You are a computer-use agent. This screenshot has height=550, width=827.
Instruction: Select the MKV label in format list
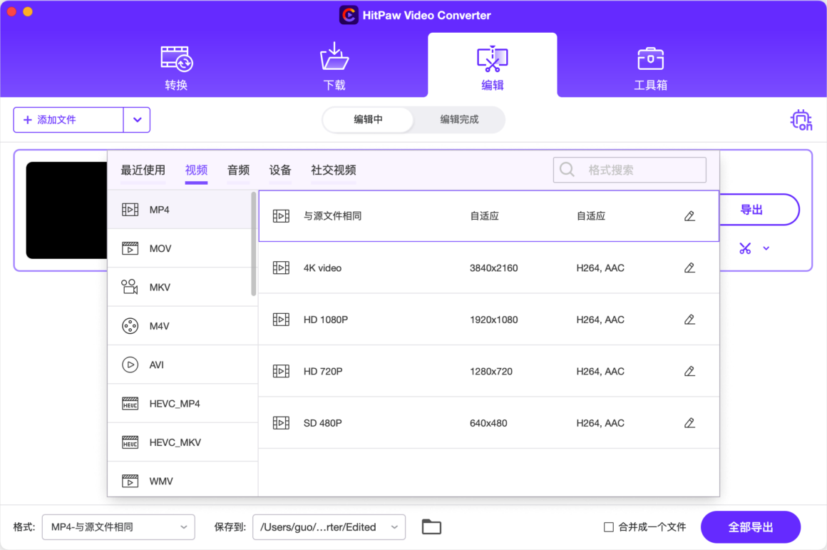pos(160,287)
